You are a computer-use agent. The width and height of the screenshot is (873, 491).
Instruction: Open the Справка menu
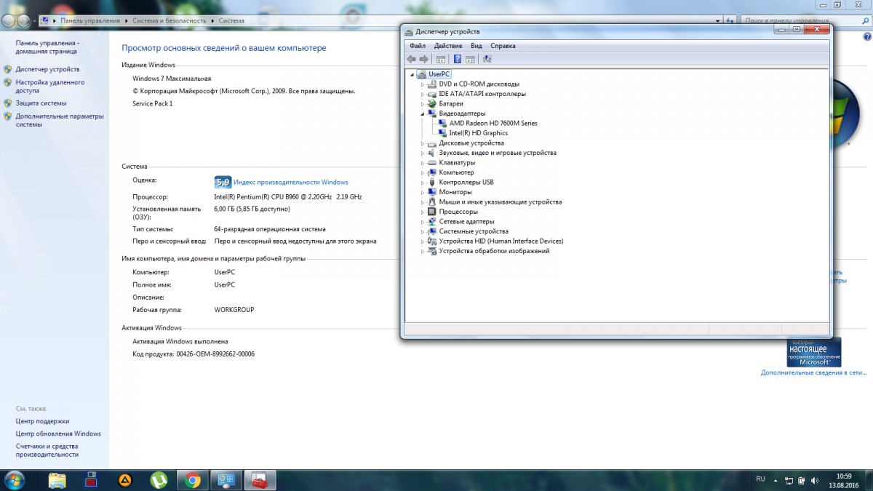(503, 46)
